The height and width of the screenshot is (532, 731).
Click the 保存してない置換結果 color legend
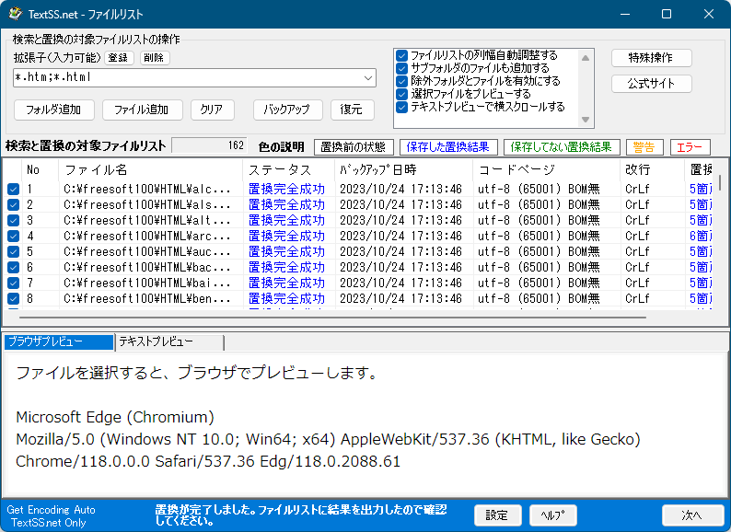[562, 147]
